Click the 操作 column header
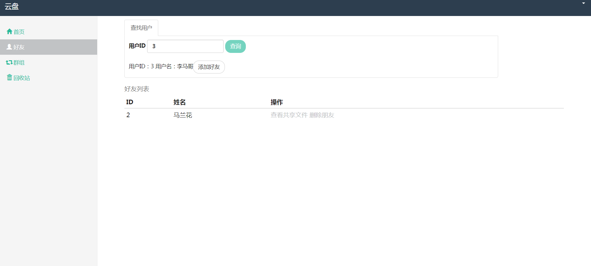Image resolution: width=591 pixels, height=266 pixels. point(277,102)
